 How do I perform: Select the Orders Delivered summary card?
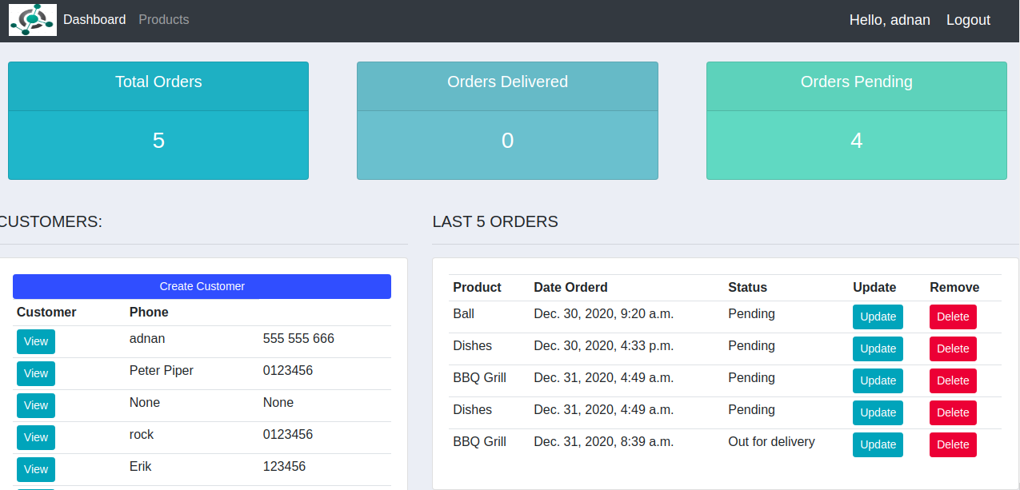[x=507, y=120]
